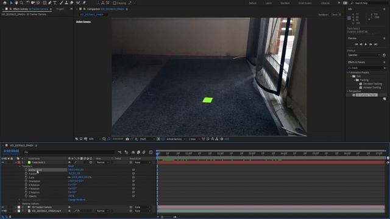Click the timeline layer search field
This screenshot has width=390, height=219.
pyautogui.click(x=69, y=152)
